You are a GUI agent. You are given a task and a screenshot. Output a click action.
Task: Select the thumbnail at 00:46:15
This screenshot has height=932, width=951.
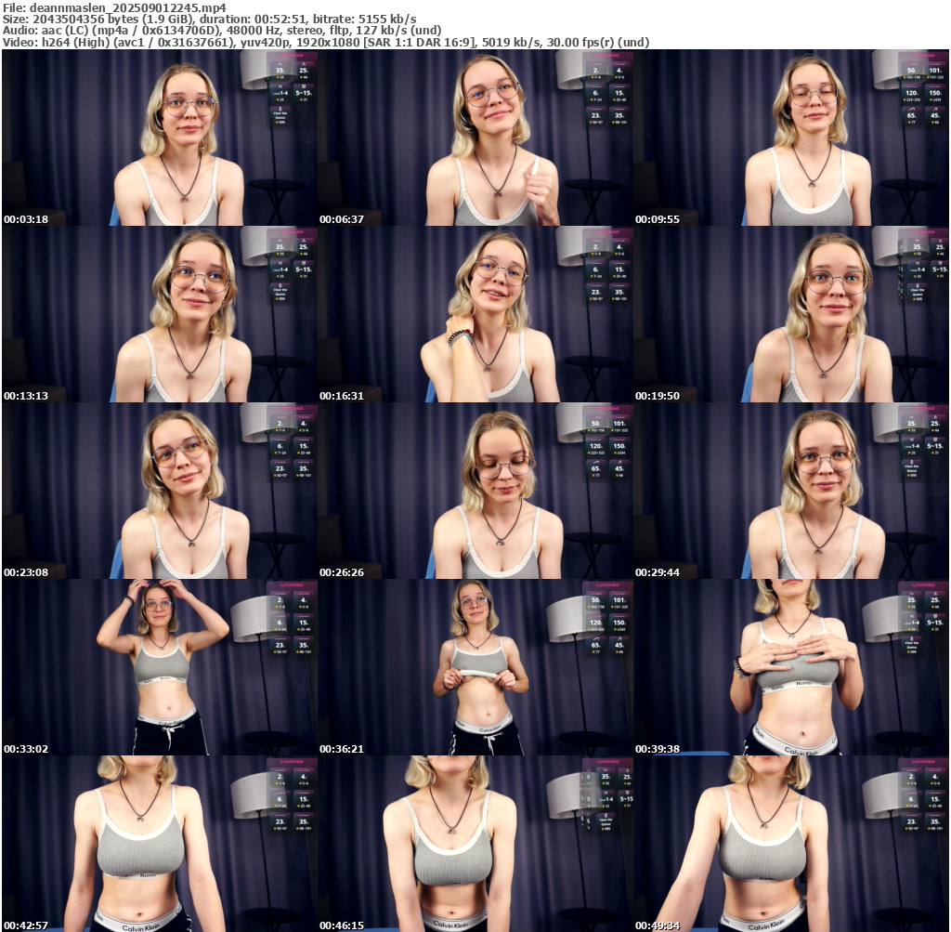point(475,844)
